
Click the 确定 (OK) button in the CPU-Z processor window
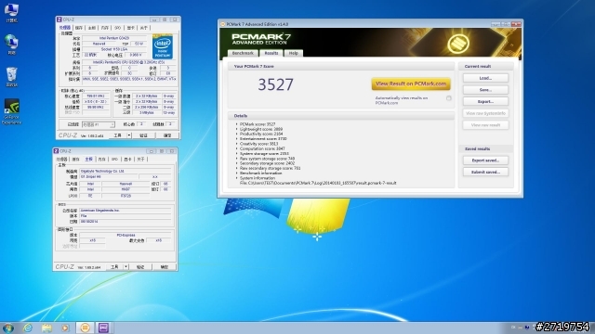[167, 135]
